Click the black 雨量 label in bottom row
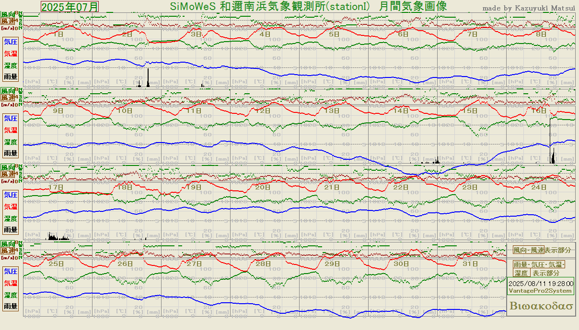 pos(11,306)
